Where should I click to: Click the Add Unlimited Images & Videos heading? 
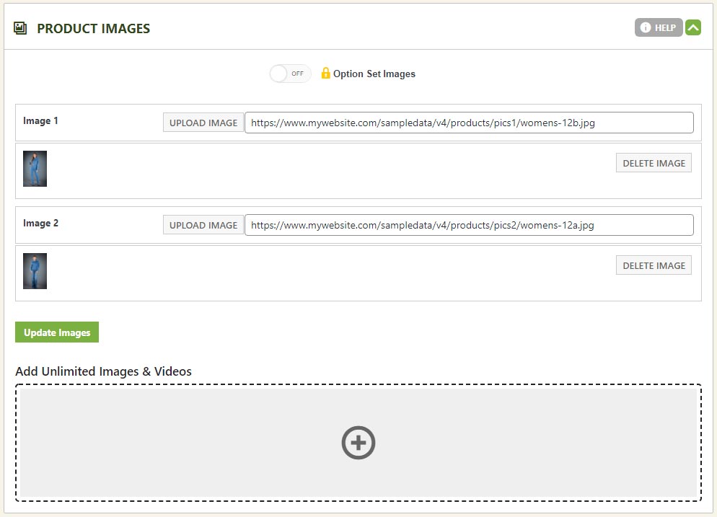(103, 371)
